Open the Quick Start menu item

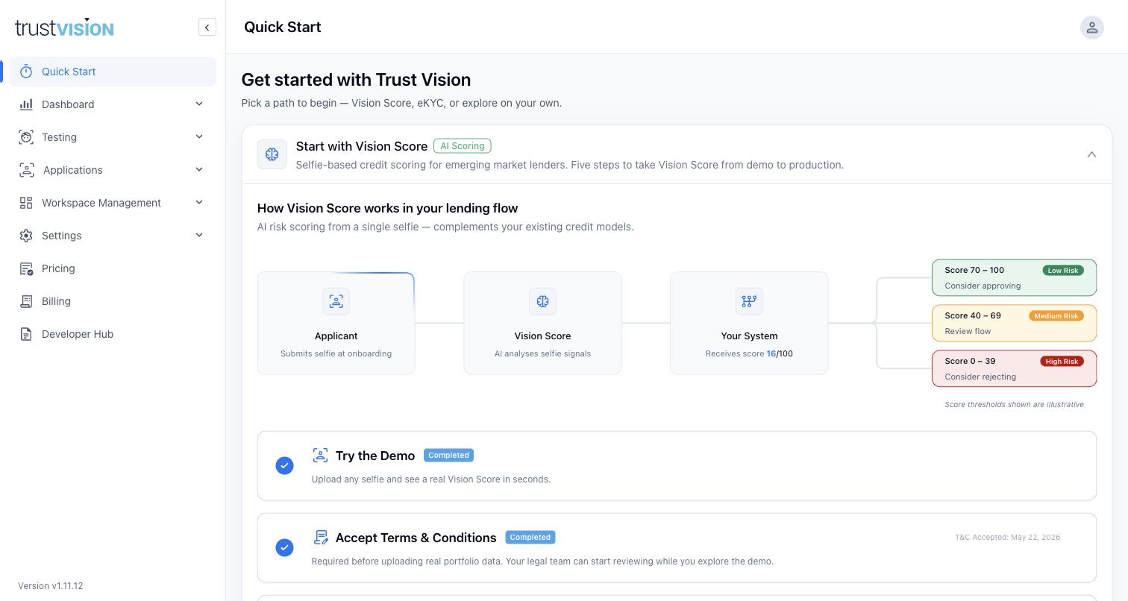[x=113, y=72]
